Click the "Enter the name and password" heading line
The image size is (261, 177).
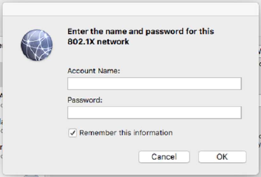pyautogui.click(x=141, y=31)
